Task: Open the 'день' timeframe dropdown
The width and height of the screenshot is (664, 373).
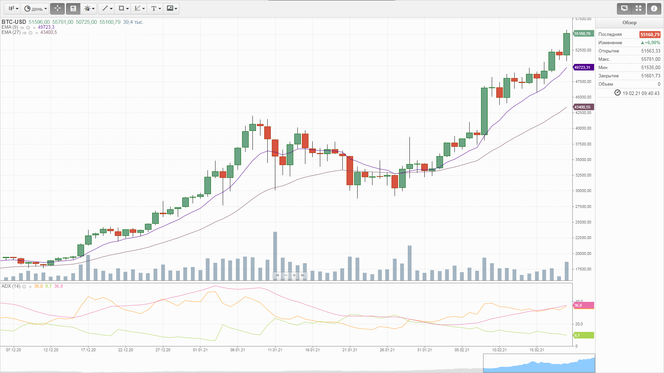Action: pyautogui.click(x=36, y=8)
